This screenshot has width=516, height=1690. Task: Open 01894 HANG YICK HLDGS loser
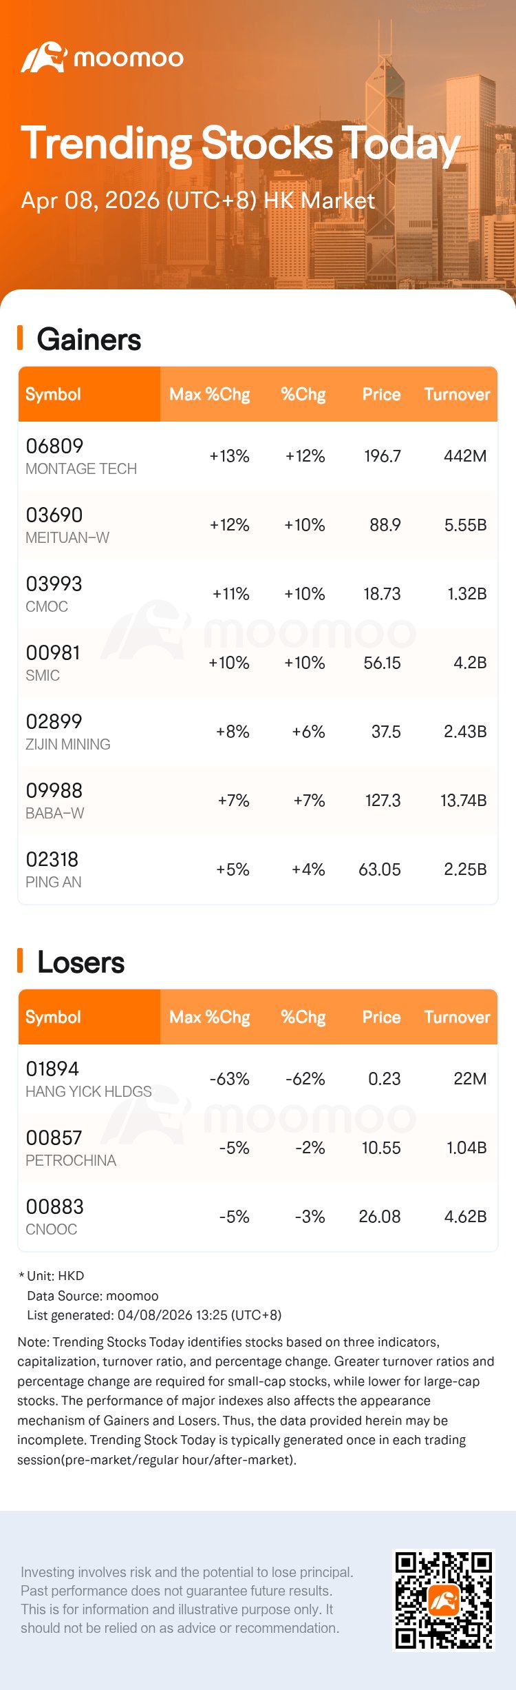pyautogui.click(x=88, y=1079)
